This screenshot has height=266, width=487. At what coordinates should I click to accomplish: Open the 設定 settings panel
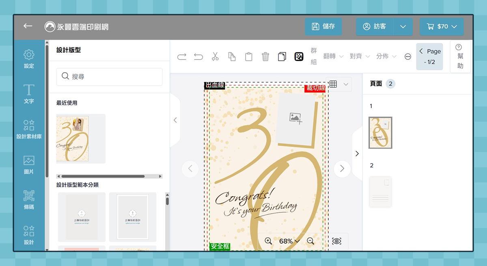pos(29,59)
